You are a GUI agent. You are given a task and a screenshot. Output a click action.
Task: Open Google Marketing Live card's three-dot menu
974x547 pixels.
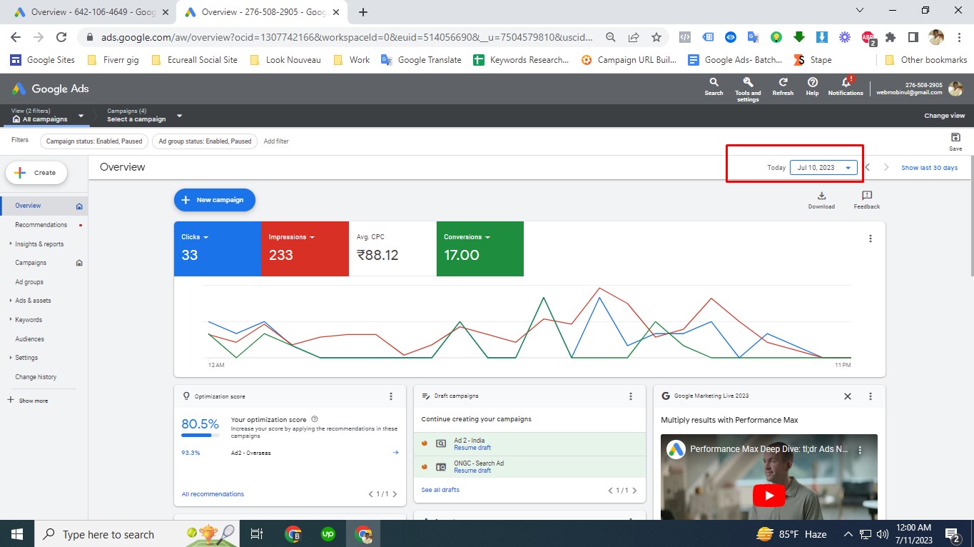pyautogui.click(x=871, y=396)
